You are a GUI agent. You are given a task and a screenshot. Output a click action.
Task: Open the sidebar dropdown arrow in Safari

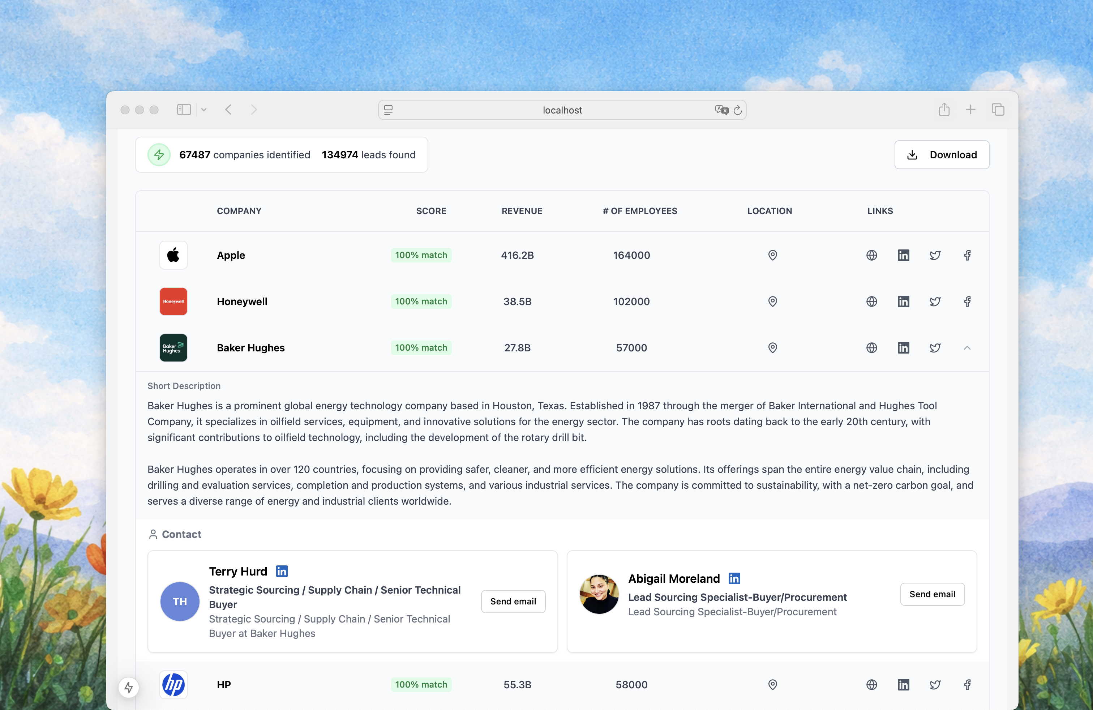pos(204,110)
